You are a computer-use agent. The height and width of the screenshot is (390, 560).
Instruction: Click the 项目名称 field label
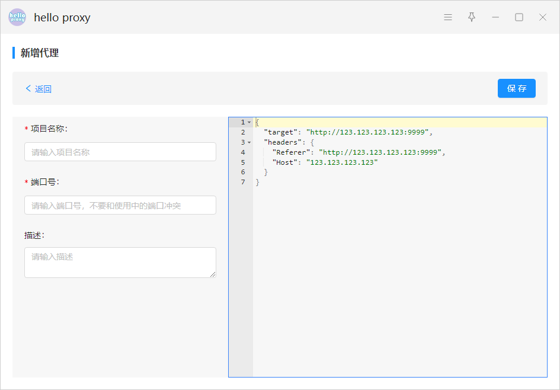(x=49, y=129)
